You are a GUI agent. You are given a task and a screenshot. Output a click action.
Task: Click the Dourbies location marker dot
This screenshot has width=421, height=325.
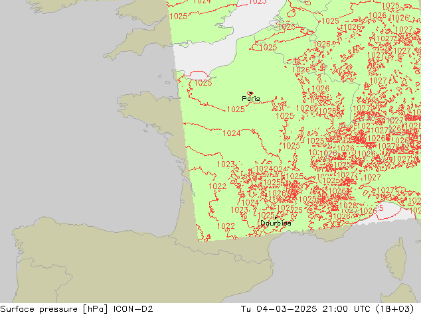point(276,218)
